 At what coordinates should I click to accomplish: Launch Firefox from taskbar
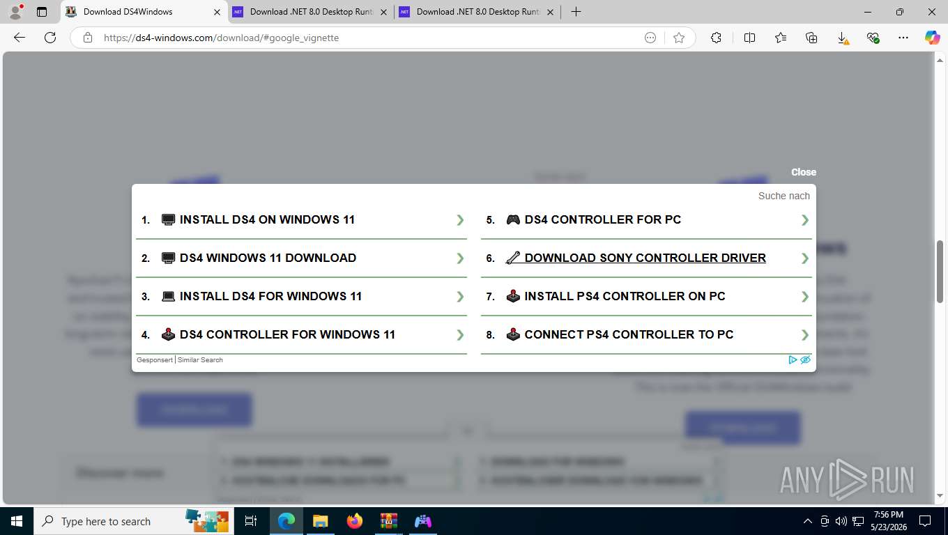click(355, 521)
